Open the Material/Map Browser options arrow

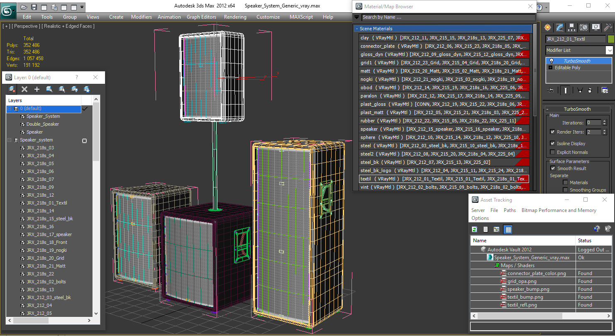(x=356, y=17)
